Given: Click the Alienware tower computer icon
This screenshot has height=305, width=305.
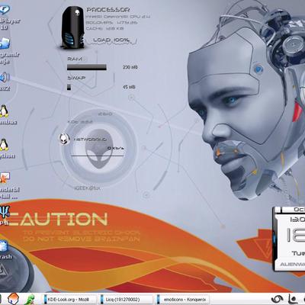Looking at the screenshot, I should tap(72, 27).
